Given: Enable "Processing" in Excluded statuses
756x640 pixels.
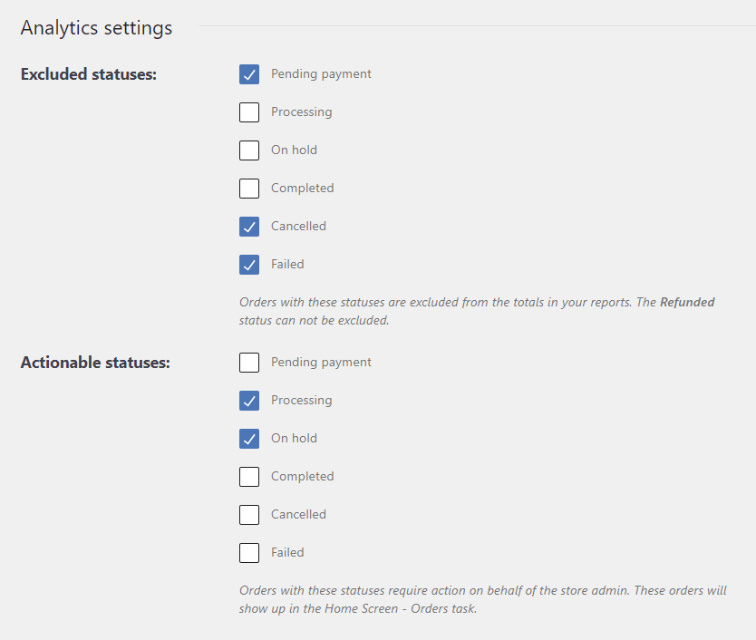Looking at the screenshot, I should pyautogui.click(x=249, y=112).
